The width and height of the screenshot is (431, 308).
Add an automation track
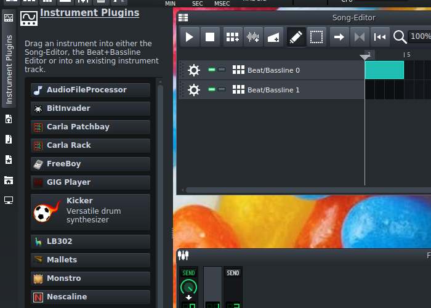pos(273,37)
